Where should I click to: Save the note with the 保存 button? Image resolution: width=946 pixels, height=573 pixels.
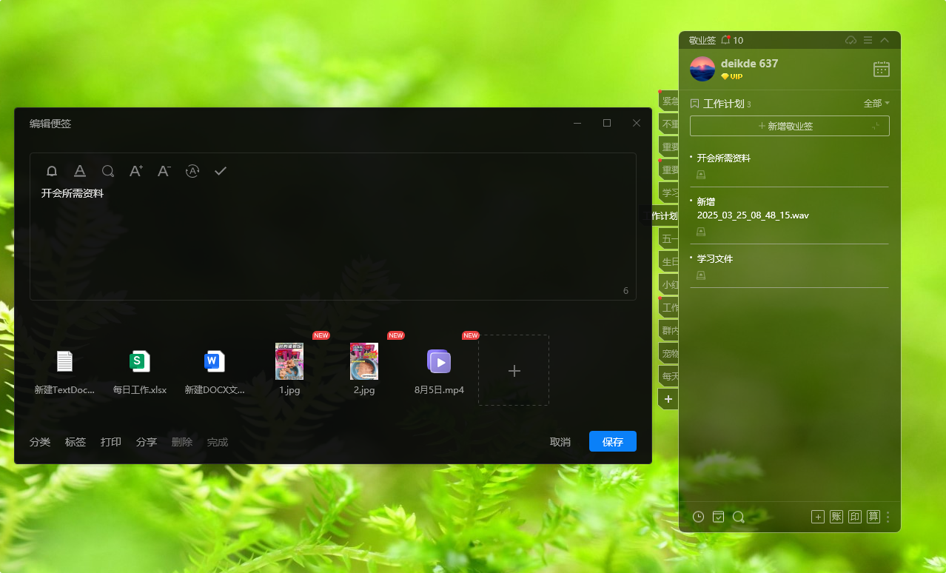point(613,442)
